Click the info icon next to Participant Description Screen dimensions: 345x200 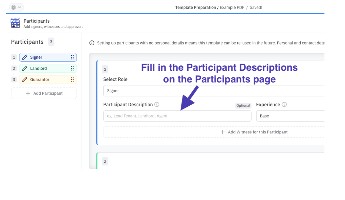(157, 105)
